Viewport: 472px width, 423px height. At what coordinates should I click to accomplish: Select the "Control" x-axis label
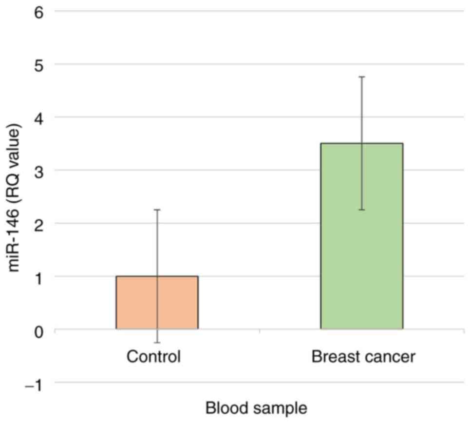pyautogui.click(x=153, y=357)
